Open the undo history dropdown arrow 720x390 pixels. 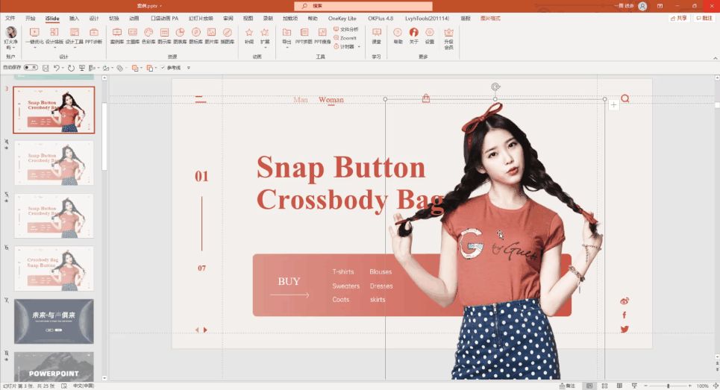(63, 68)
